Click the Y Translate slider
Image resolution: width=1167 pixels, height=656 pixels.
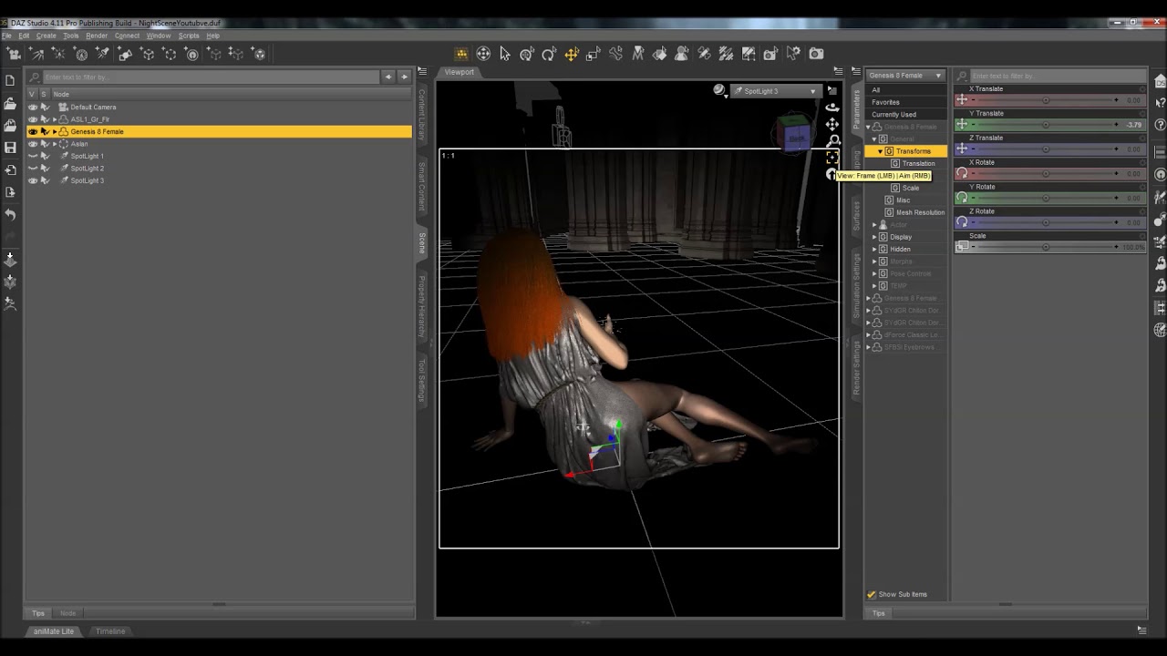pyautogui.click(x=1046, y=124)
